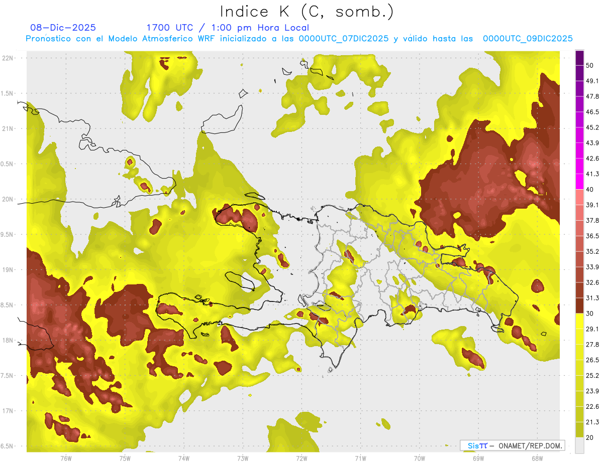Click the "23.9" value on the color scale
The image size is (603, 465).
click(592, 391)
